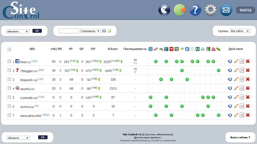The height and width of the screenshot is (144, 257).
Task: Open the Сателлиты group dropdown
Action: tap(90, 31)
